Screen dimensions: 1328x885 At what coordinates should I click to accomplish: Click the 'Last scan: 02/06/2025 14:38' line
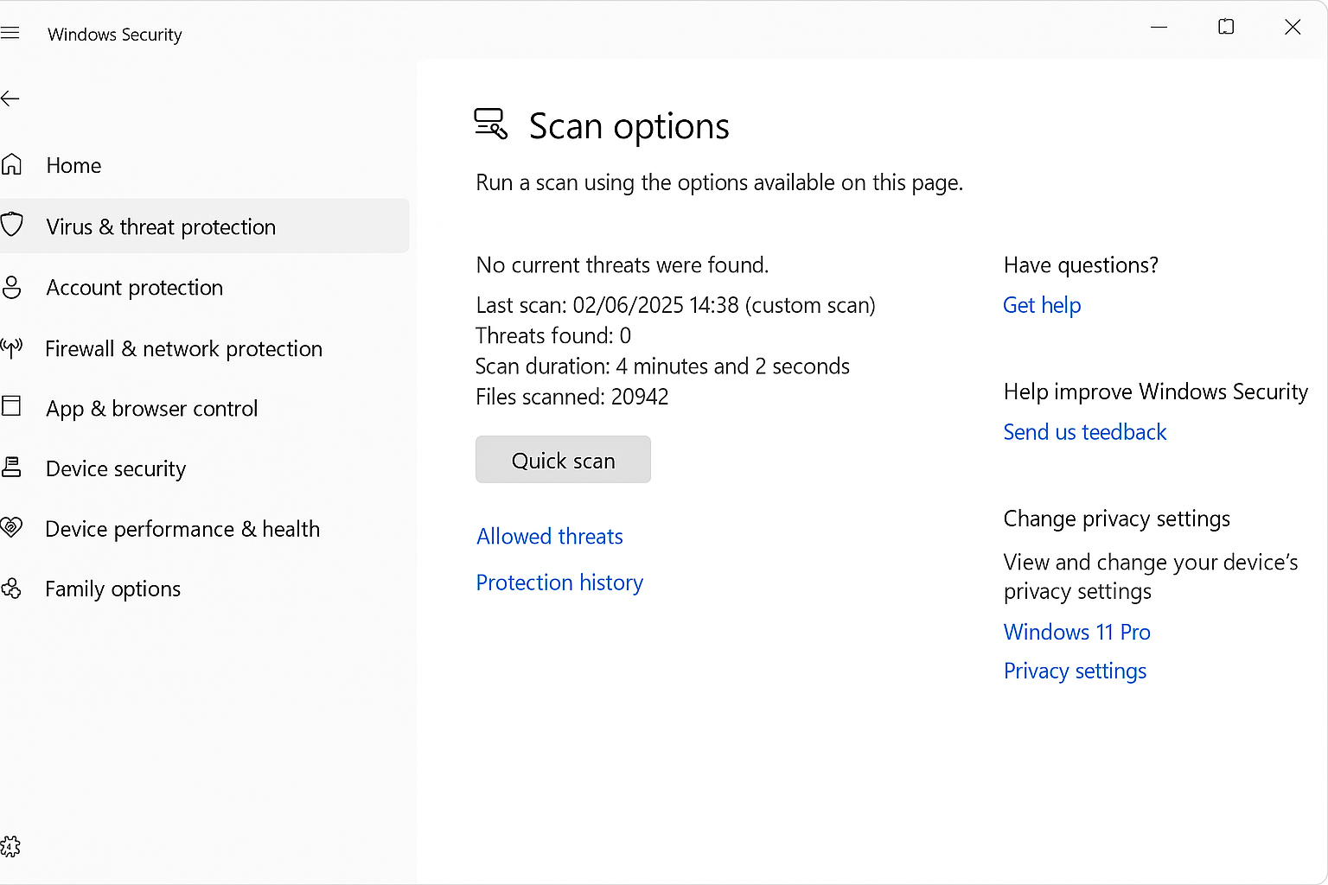pos(675,305)
